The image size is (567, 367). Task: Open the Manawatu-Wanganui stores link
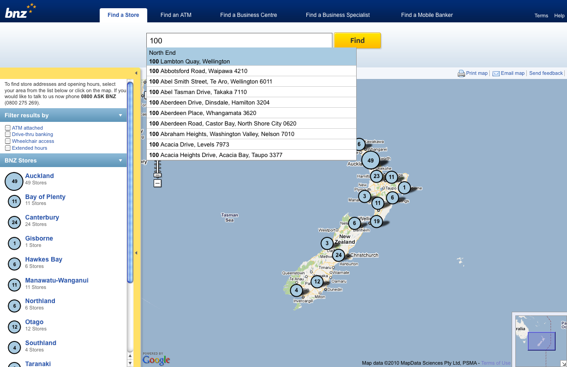click(57, 280)
